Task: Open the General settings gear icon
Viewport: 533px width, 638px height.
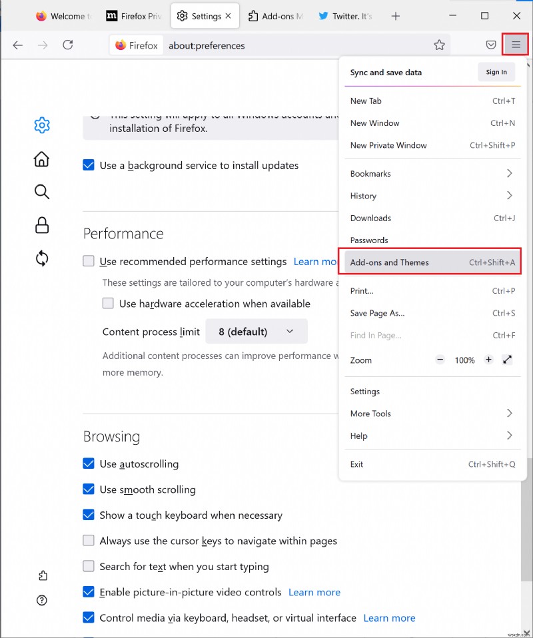Action: click(x=41, y=125)
